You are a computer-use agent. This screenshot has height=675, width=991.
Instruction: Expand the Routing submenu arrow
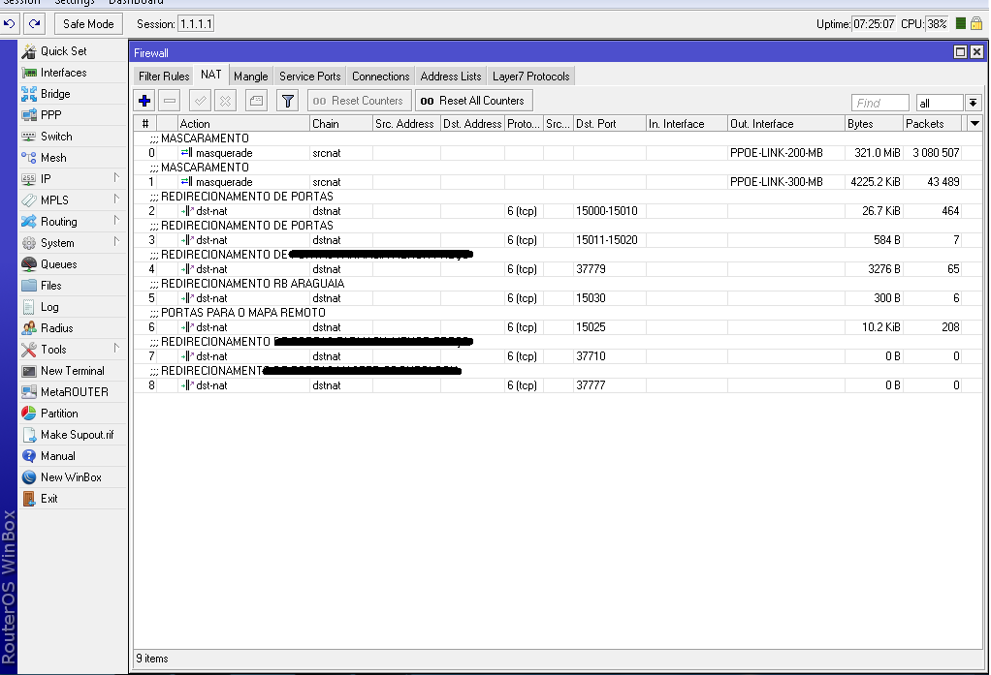click(x=117, y=221)
